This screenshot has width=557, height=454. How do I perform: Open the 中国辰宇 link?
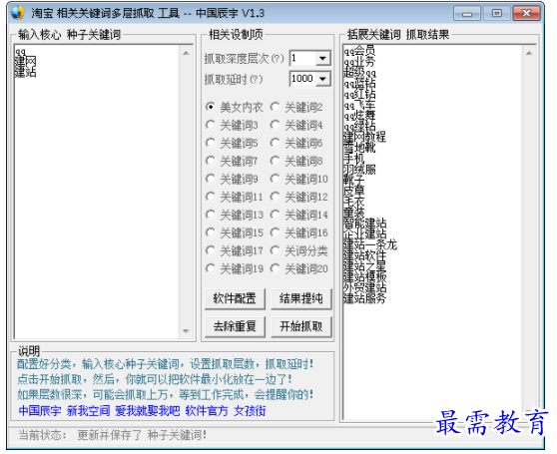tap(40, 411)
